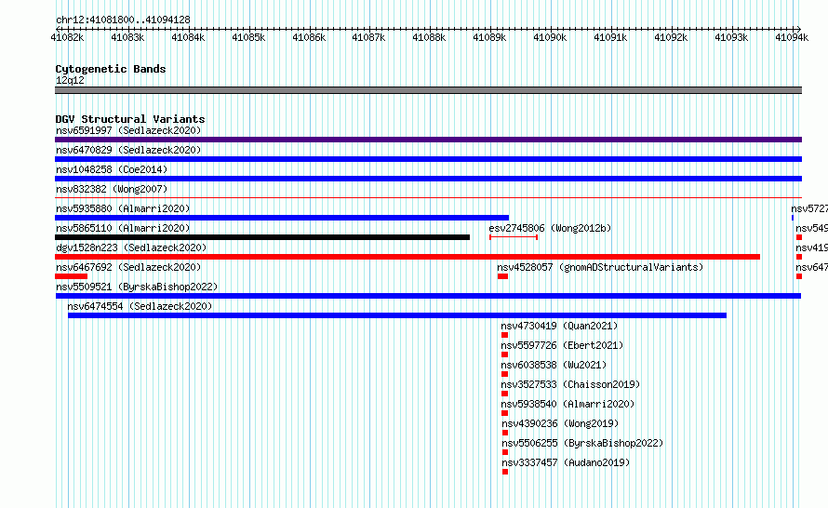The height and width of the screenshot is (508, 828).
Task: Click the blue nsv5935880 variant bar
Action: (x=282, y=218)
